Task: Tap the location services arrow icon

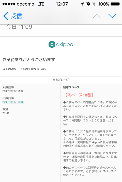Action: pos(82,4)
